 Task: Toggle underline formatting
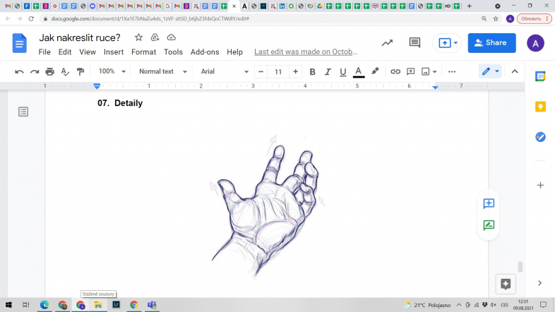[x=343, y=71]
